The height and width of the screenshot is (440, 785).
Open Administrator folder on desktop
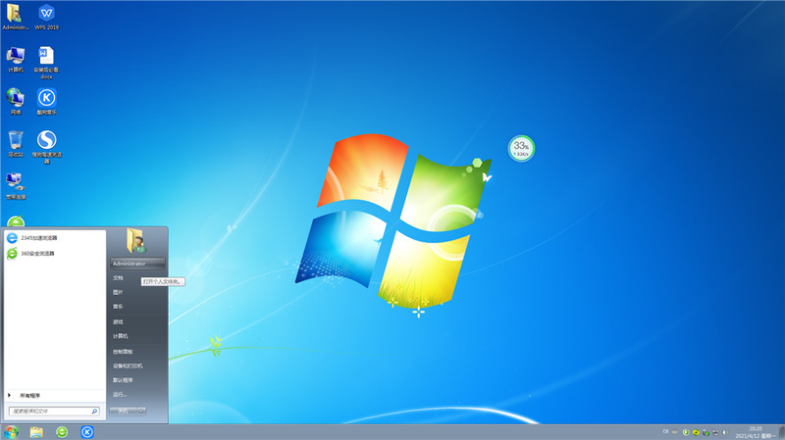[16, 14]
